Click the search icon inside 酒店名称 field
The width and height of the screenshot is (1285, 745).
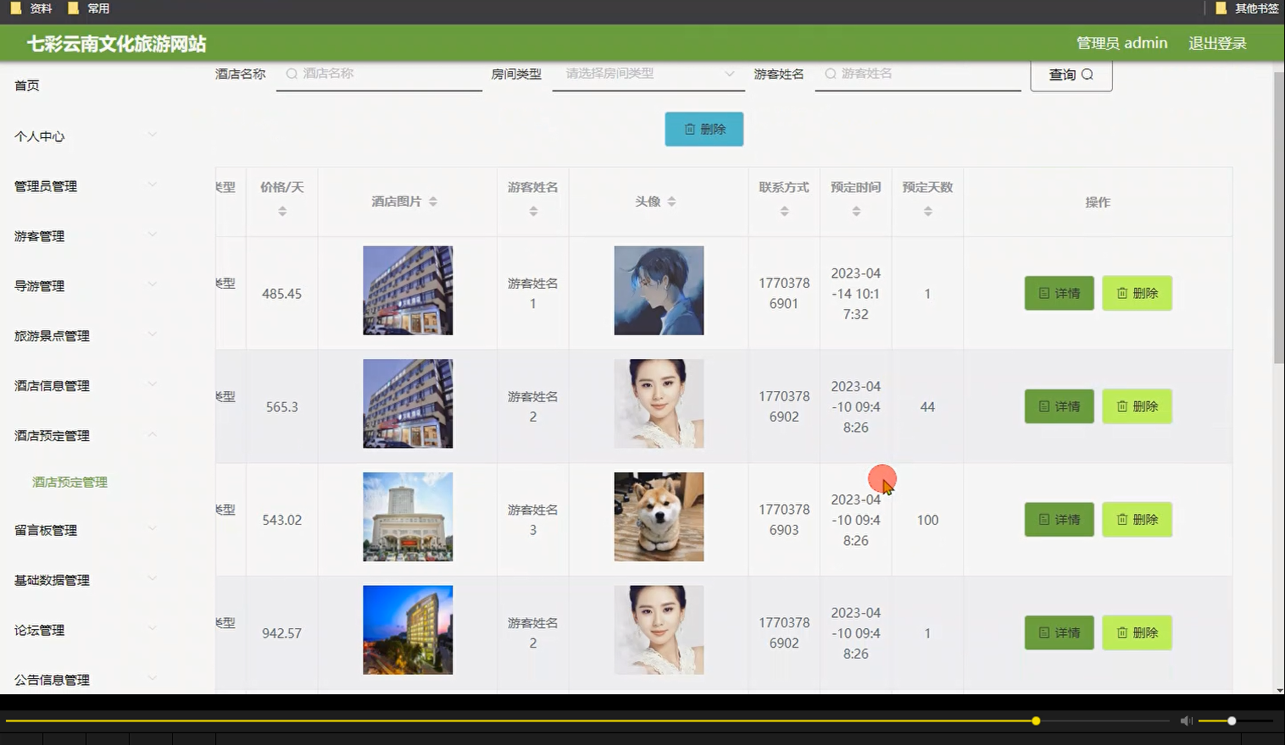(290, 74)
